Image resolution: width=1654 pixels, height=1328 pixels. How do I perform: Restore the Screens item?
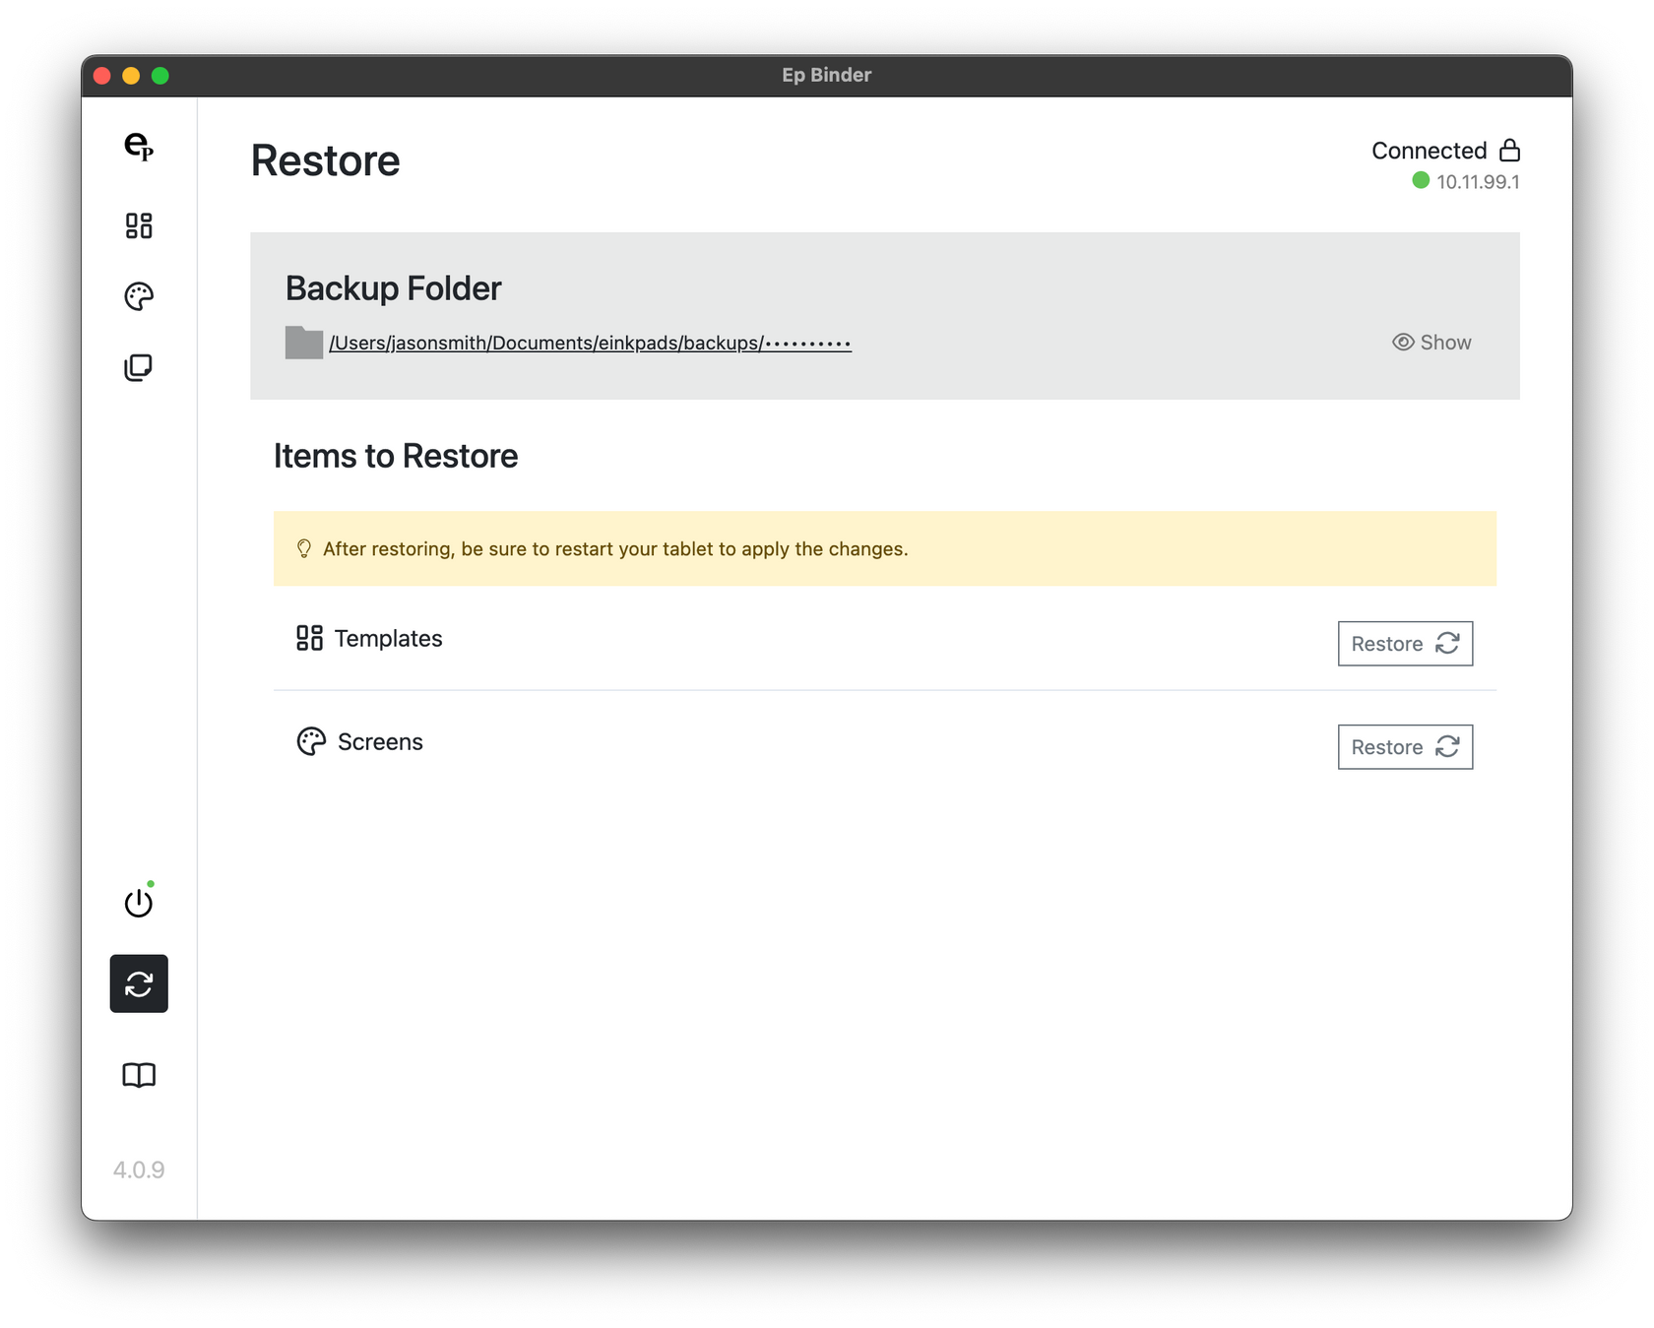(1405, 747)
